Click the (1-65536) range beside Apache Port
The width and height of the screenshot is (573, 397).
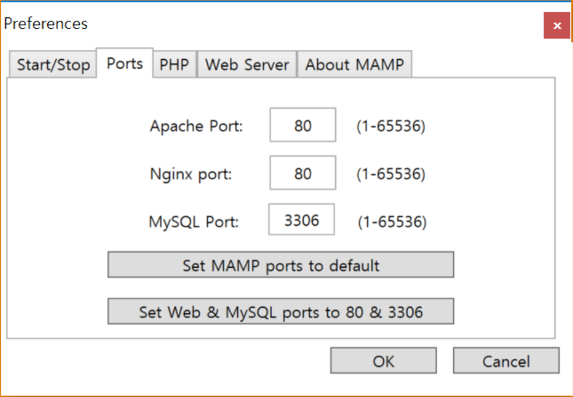pyautogui.click(x=391, y=126)
